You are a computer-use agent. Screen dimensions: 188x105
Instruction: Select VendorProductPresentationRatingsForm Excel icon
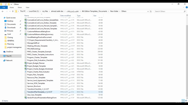[x=26, y=98]
